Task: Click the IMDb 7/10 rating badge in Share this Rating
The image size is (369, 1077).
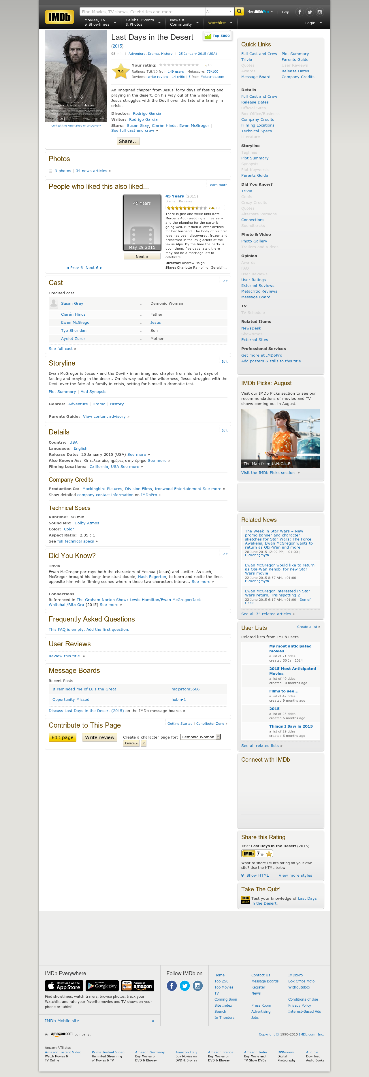Action: point(257,854)
